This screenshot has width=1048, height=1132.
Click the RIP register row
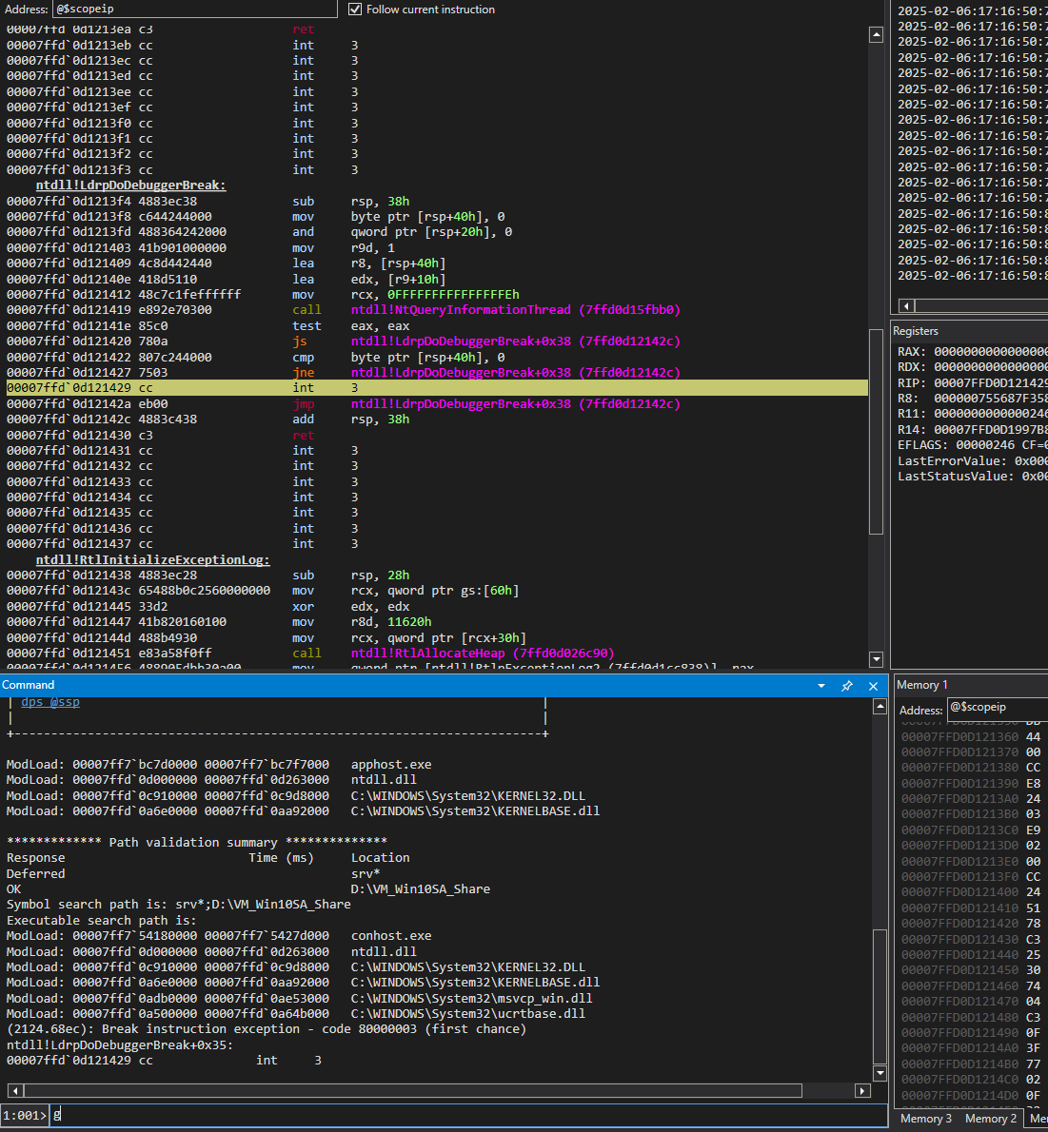[x=972, y=382]
